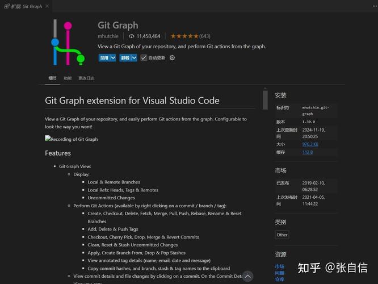The height and width of the screenshot is (284, 378).
Task: Toggle the 自动更新 auto update checkbox
Action: [144, 58]
